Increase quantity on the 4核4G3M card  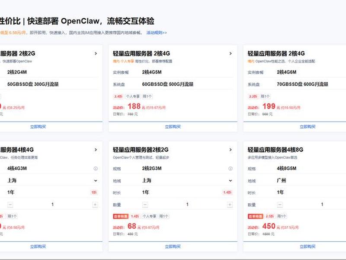tap(95, 205)
